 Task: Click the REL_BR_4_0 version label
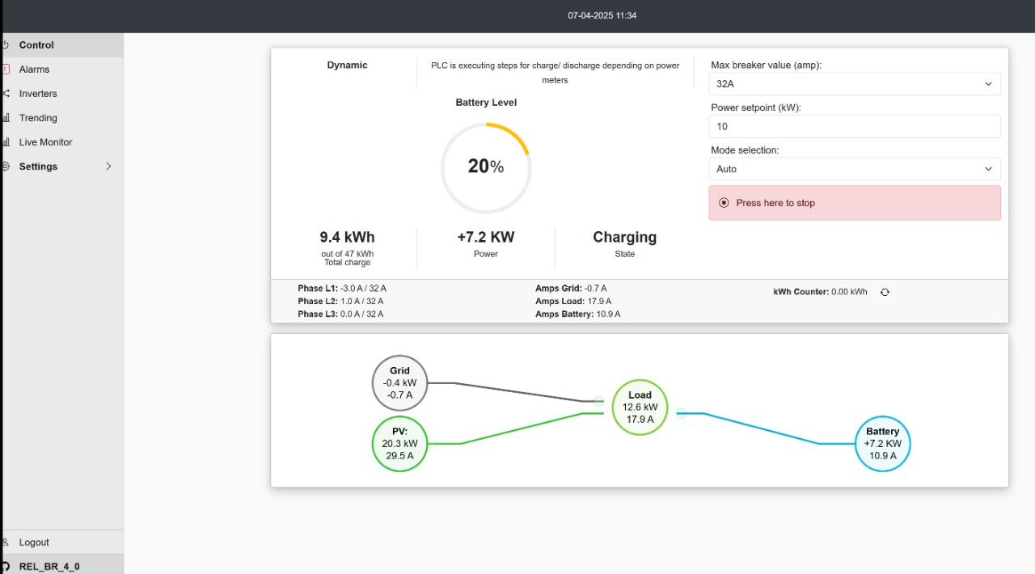[49, 567]
